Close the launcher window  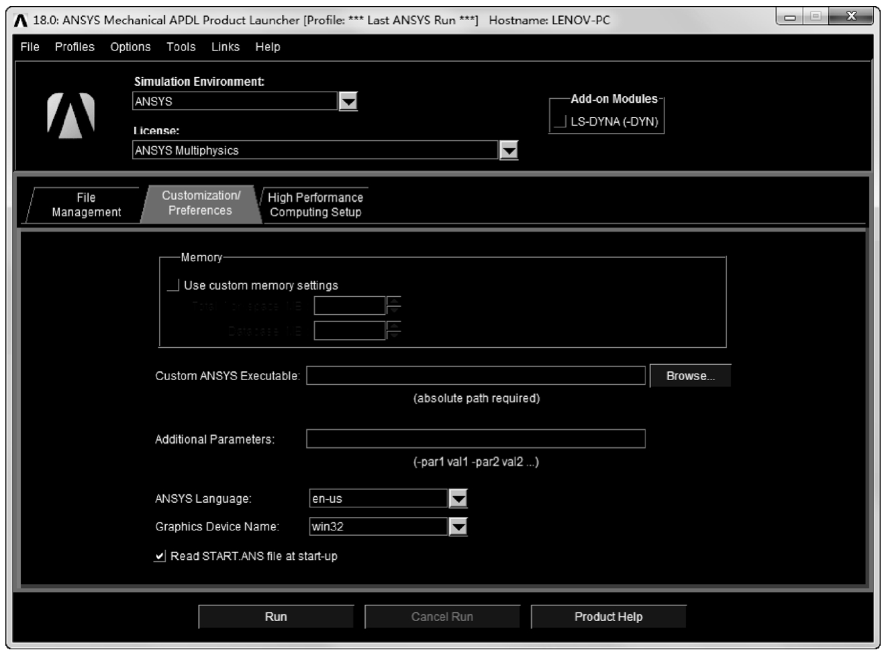coord(851,16)
